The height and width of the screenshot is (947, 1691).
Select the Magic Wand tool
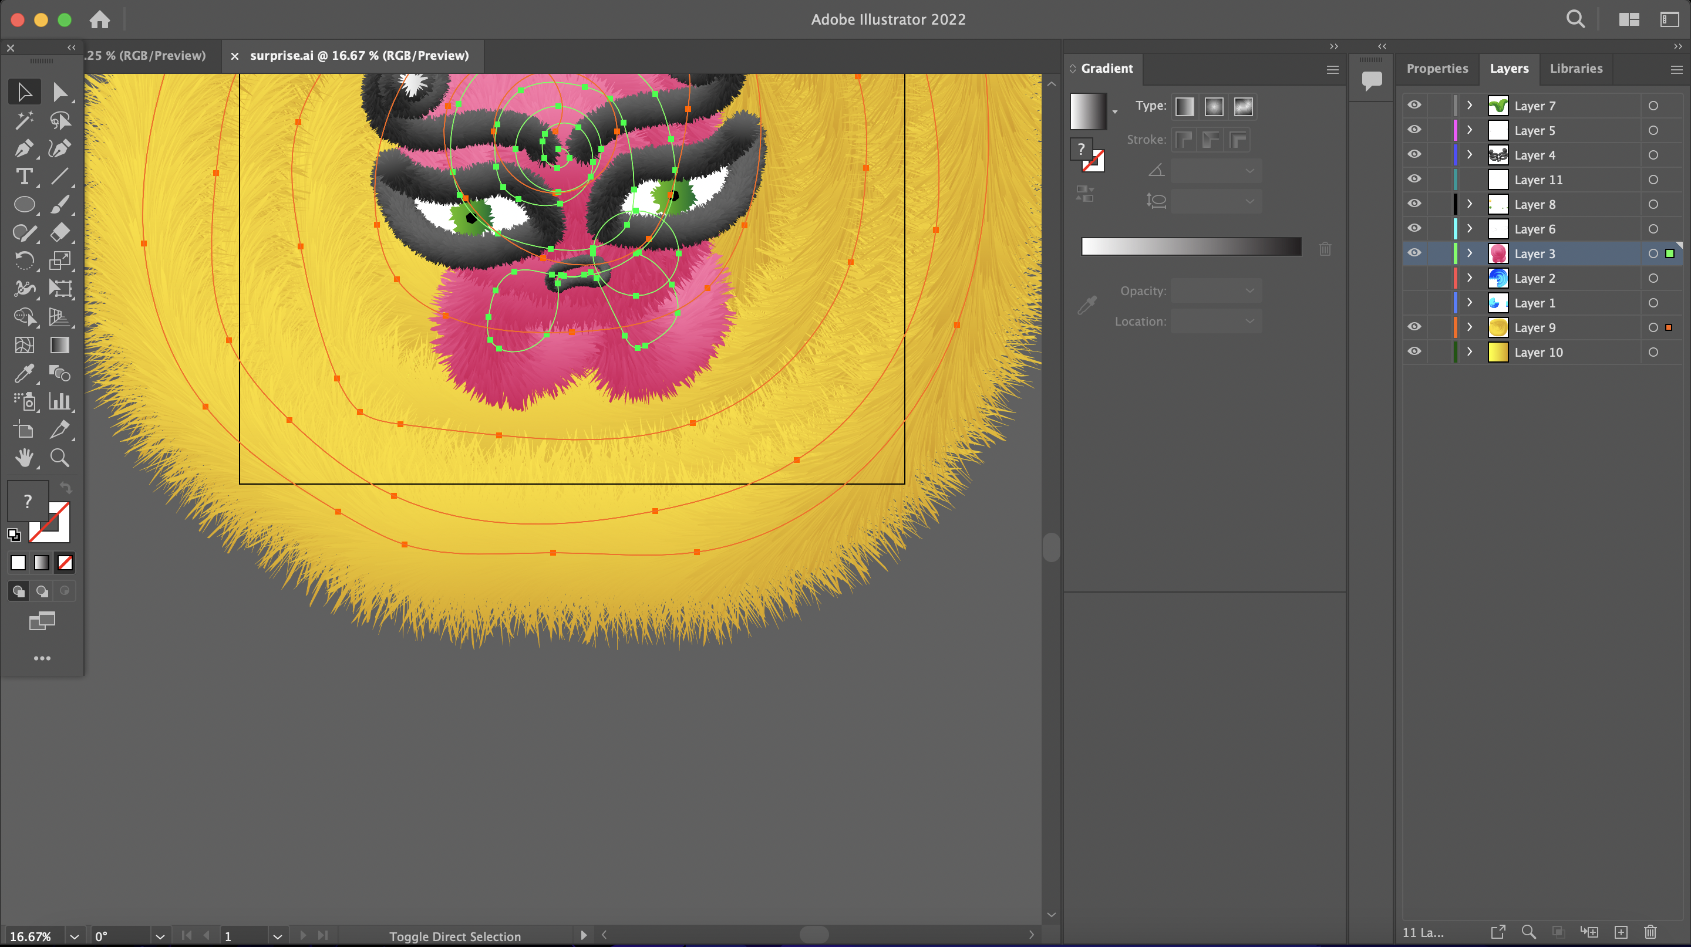point(23,120)
